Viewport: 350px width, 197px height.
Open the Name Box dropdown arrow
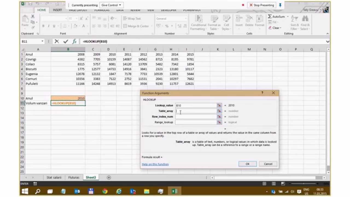coord(42,42)
